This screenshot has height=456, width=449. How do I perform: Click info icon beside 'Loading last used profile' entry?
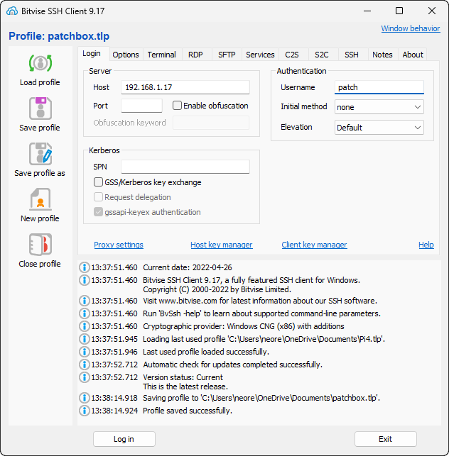point(85,339)
